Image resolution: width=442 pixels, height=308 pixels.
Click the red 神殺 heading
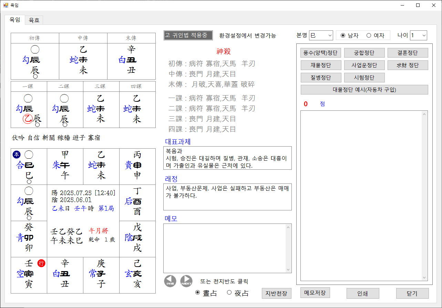[224, 52]
